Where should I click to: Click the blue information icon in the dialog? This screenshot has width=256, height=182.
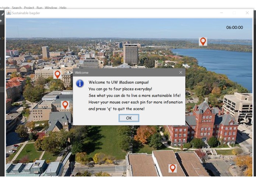[80, 83]
